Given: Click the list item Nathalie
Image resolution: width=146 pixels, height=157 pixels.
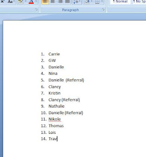Looking at the screenshot, I should (57, 106).
